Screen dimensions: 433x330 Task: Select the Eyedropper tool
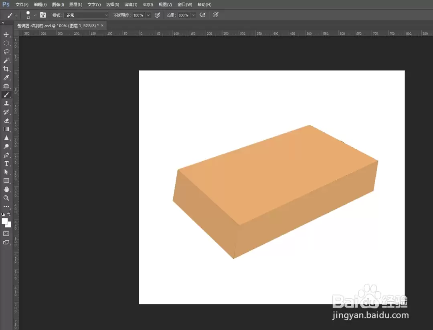(x=6, y=78)
